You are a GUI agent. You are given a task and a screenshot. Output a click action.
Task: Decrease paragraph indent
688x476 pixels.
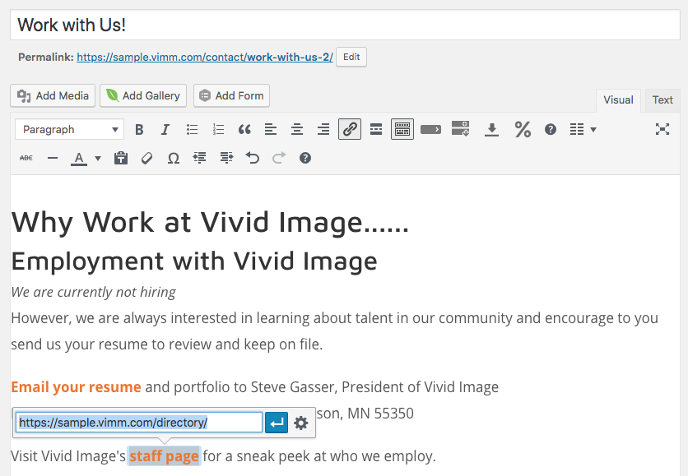(200, 158)
